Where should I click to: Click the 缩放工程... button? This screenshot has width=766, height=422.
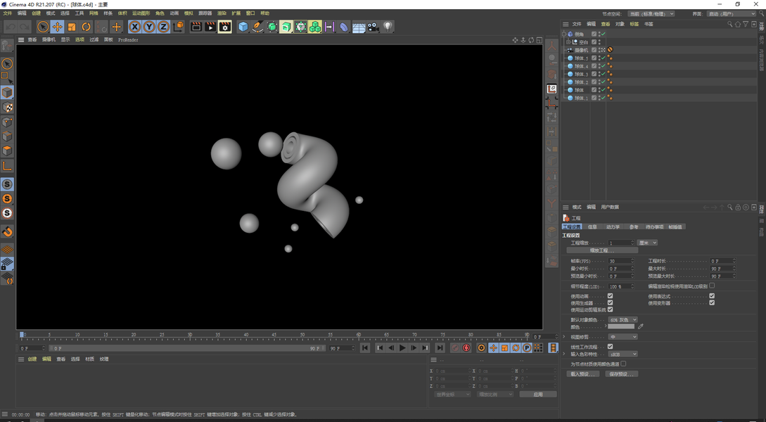click(602, 250)
